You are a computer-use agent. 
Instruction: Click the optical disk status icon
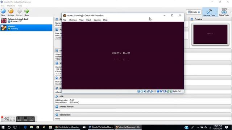(x=142, y=91)
